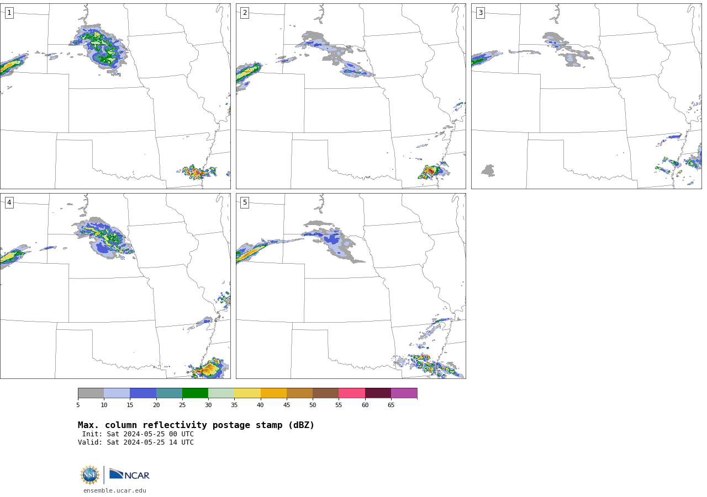This screenshot has width=707, height=497.
Task: Select the tan 45-50 dBZ swatch
Action: click(299, 393)
